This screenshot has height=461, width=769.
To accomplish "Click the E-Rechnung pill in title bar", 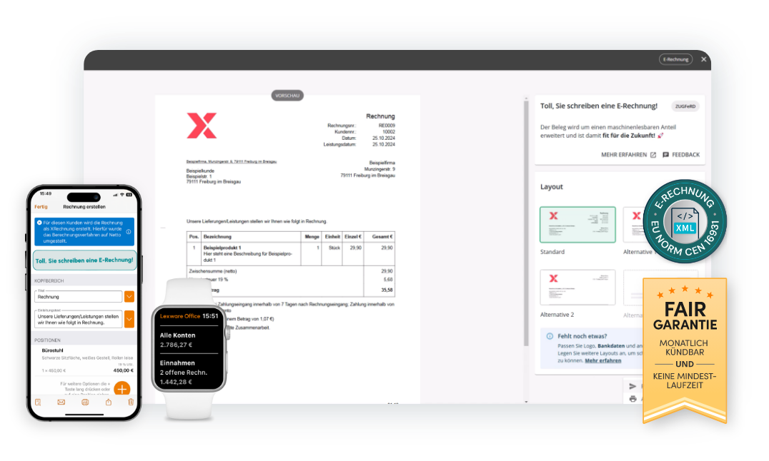I will tap(676, 59).
